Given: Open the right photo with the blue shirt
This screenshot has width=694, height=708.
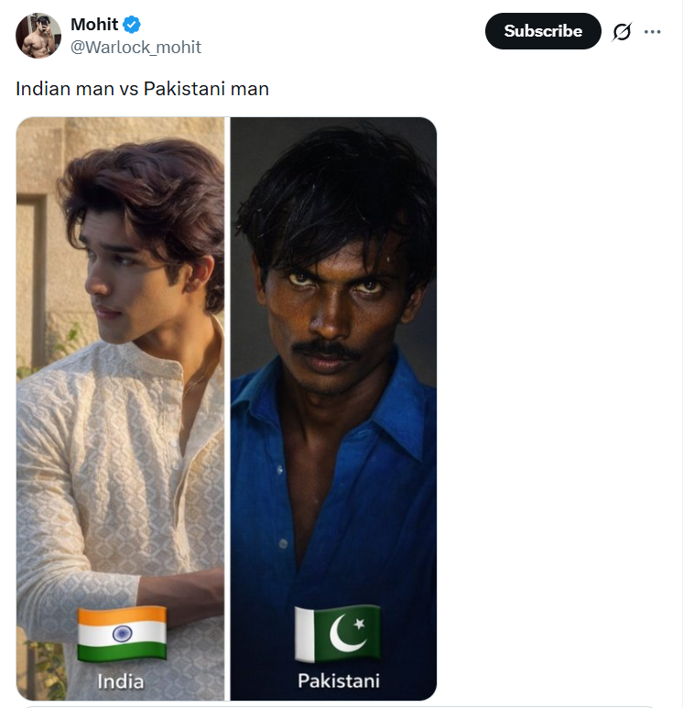Looking at the screenshot, I should [x=333, y=408].
